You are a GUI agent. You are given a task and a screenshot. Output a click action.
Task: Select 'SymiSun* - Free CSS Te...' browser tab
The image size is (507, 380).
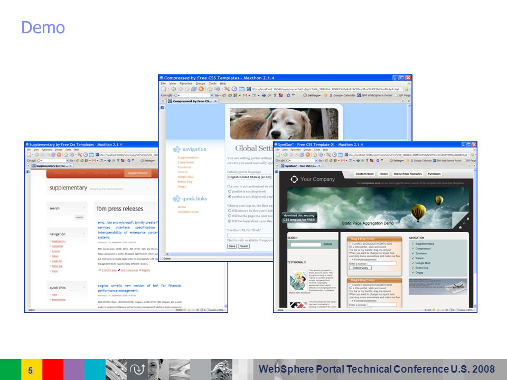pos(301,166)
